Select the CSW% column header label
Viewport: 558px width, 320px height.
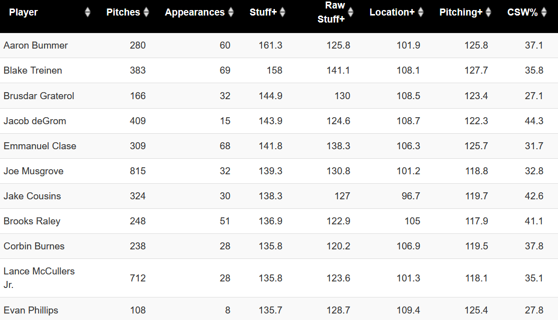point(522,13)
